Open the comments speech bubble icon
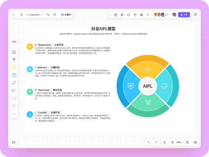 129,15
